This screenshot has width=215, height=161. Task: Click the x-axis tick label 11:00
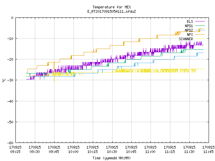pyautogui.click(x=150, y=152)
